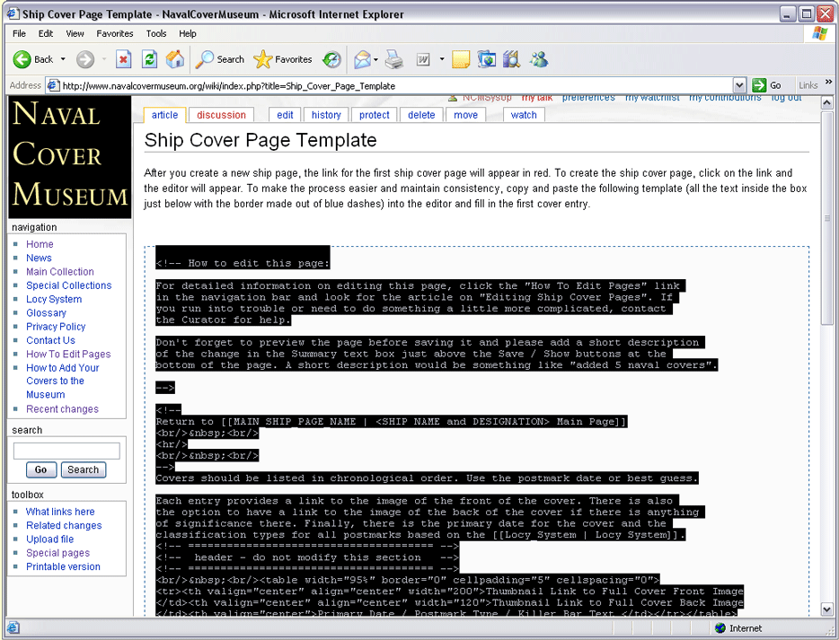Open the history tab of the article

click(x=326, y=115)
